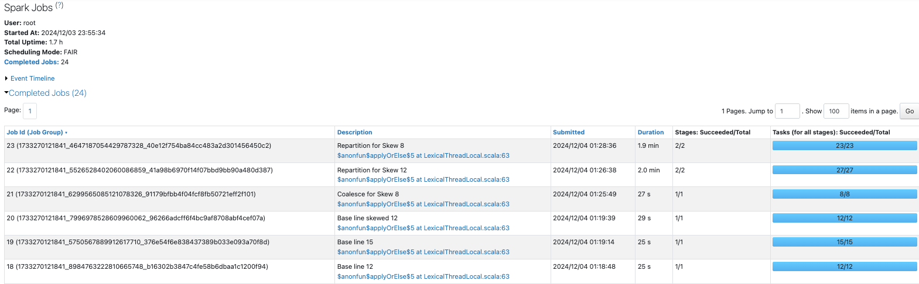The height and width of the screenshot is (284, 919).
Task: Click description text 'Repartition for Skew 8'
Action: (x=371, y=146)
